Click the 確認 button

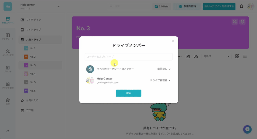pos(128,93)
